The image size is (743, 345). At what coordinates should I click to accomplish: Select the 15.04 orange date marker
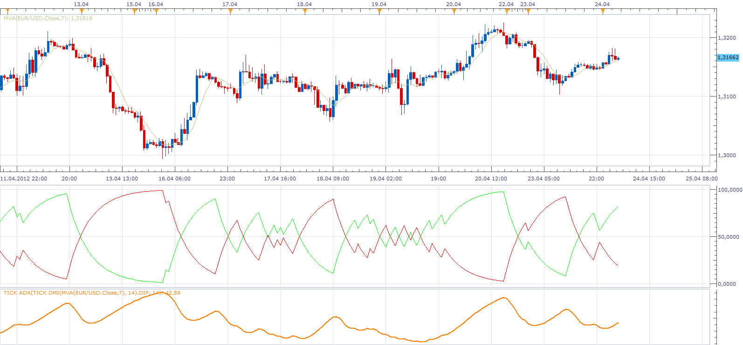[134, 11]
